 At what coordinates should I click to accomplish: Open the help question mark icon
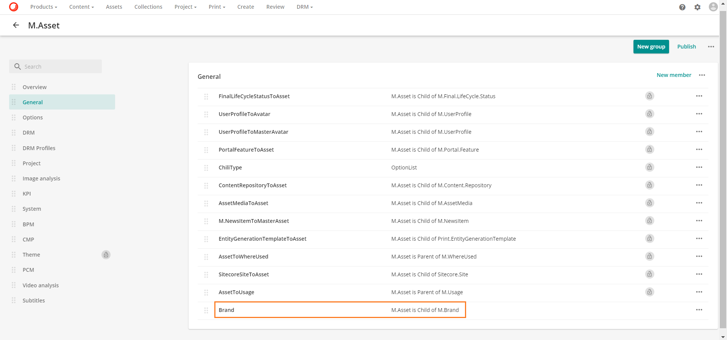[x=682, y=7]
